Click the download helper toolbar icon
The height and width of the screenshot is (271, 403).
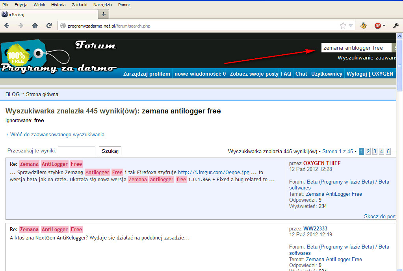coord(364,26)
